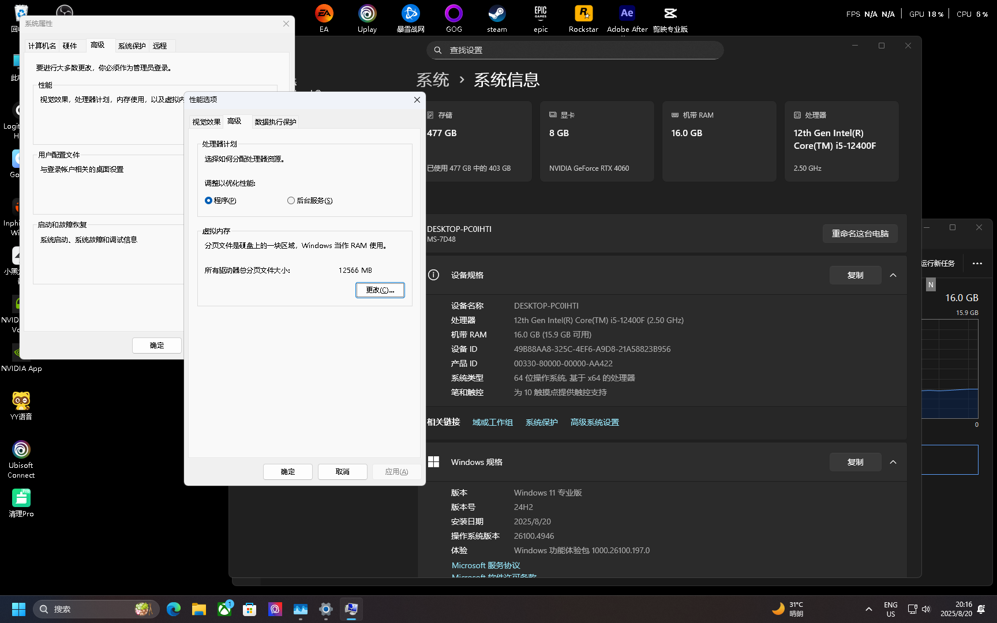Open the Windows Start menu
The width and height of the screenshot is (997, 623).
[x=18, y=609]
